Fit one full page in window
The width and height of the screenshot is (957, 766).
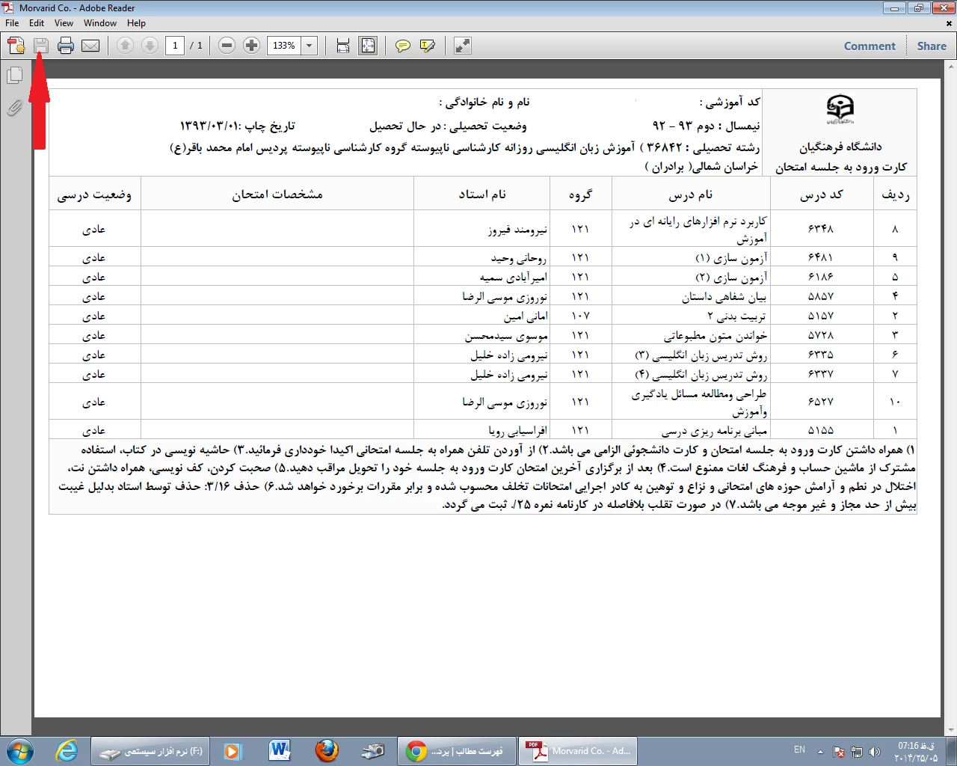[x=368, y=46]
